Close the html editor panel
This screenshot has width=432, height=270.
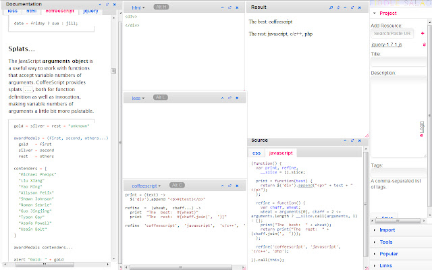[x=237, y=7]
